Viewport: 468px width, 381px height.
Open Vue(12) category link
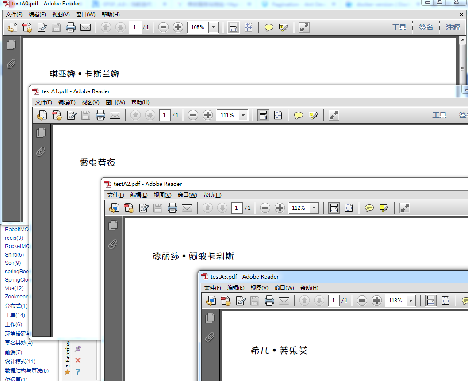coord(14,288)
